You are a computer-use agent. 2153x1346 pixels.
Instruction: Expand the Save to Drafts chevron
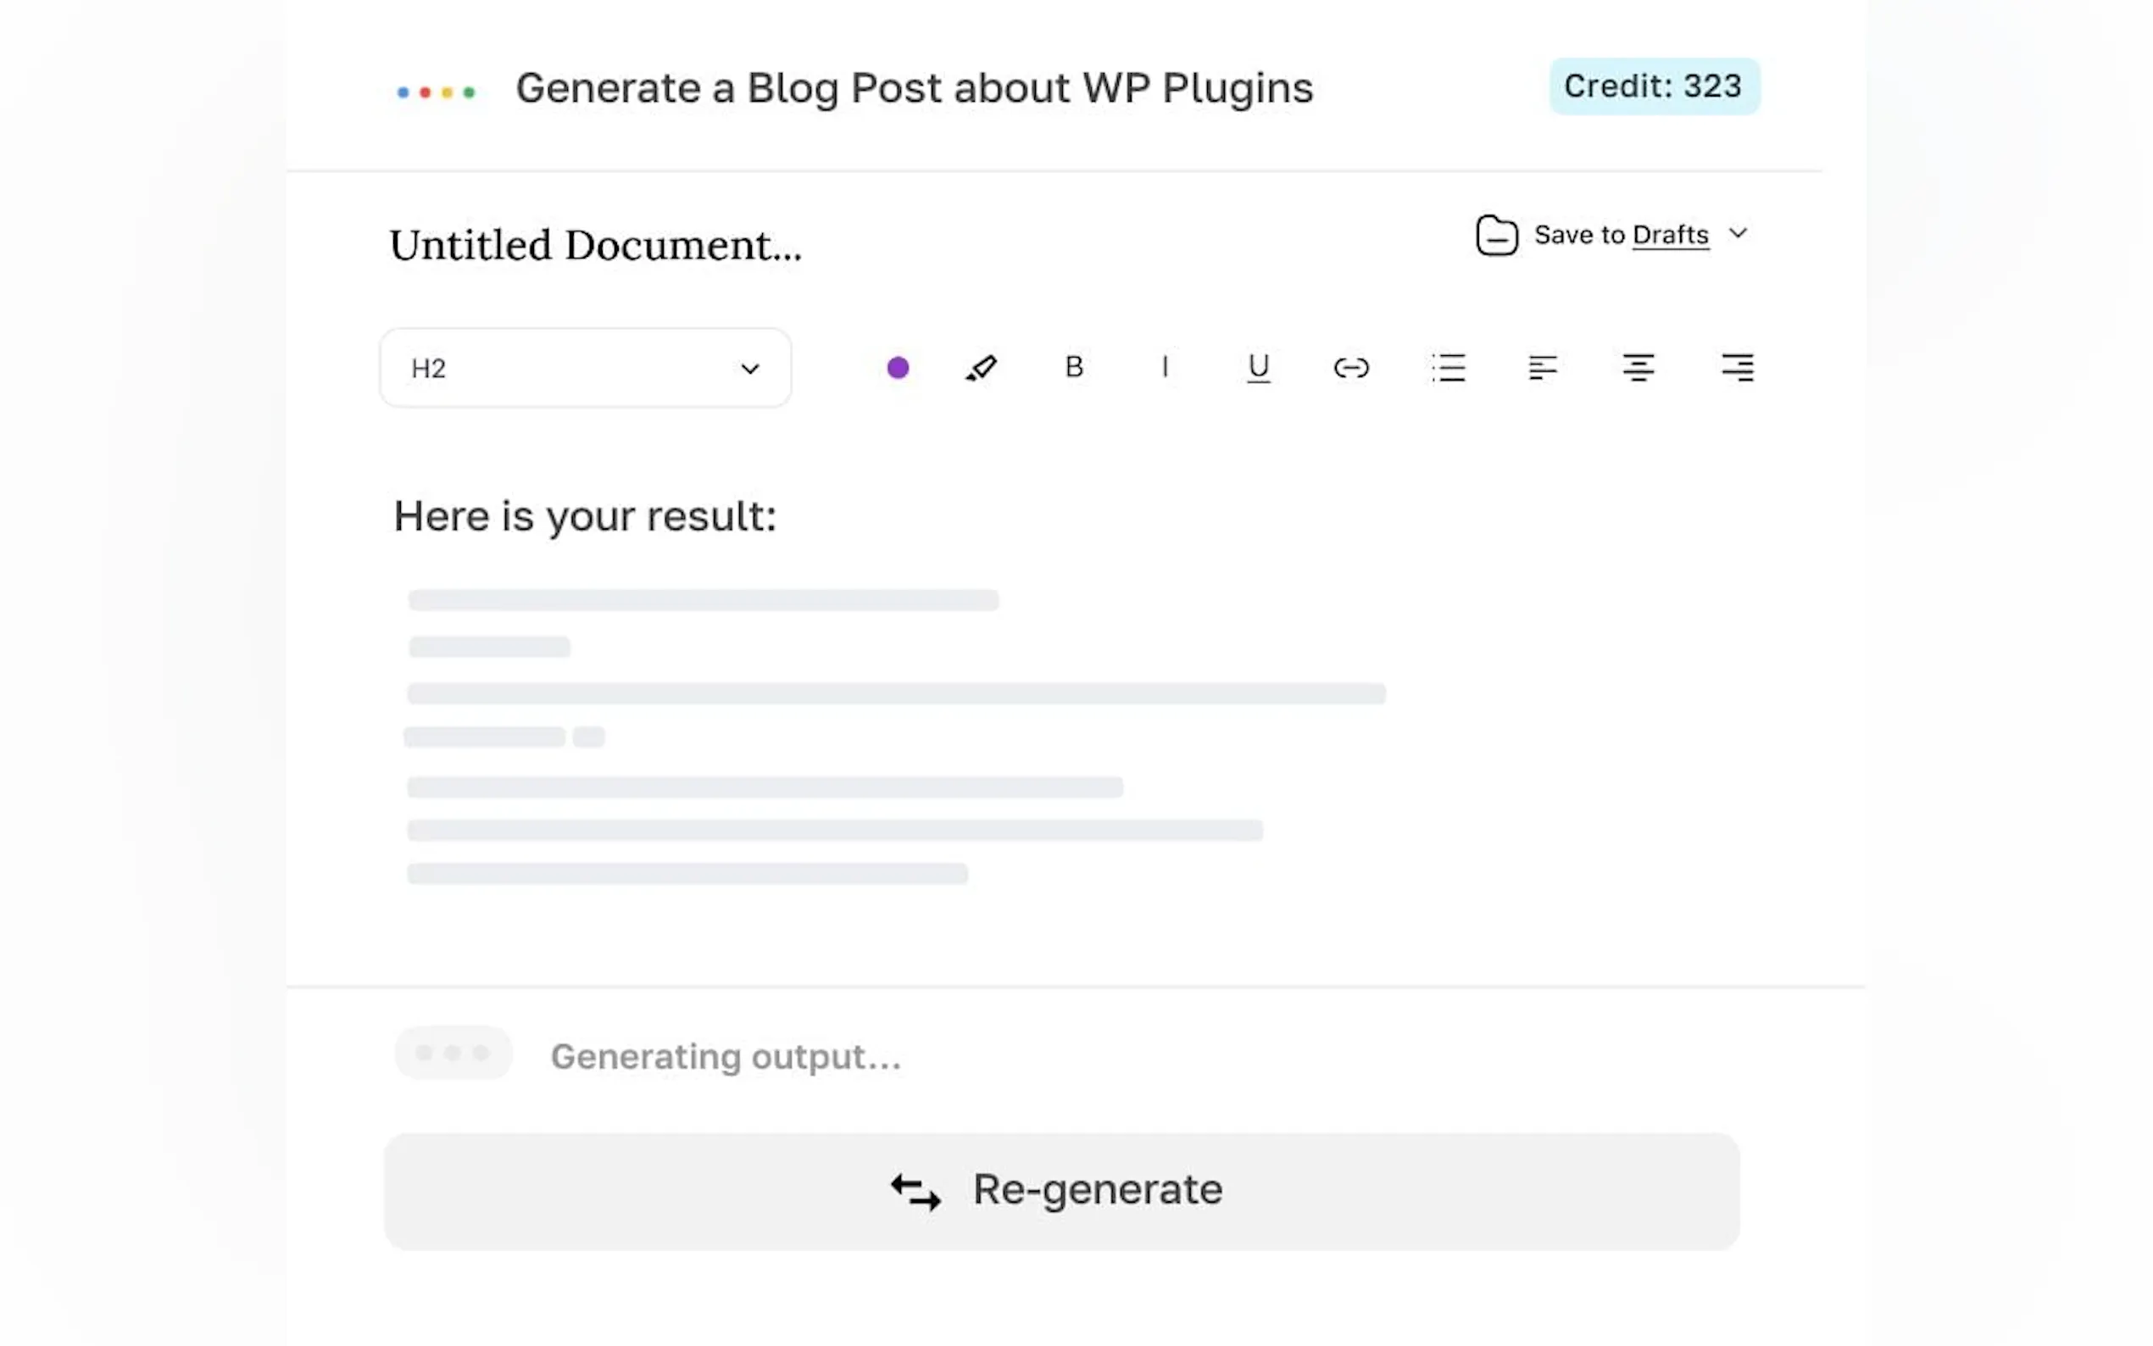coord(1738,233)
